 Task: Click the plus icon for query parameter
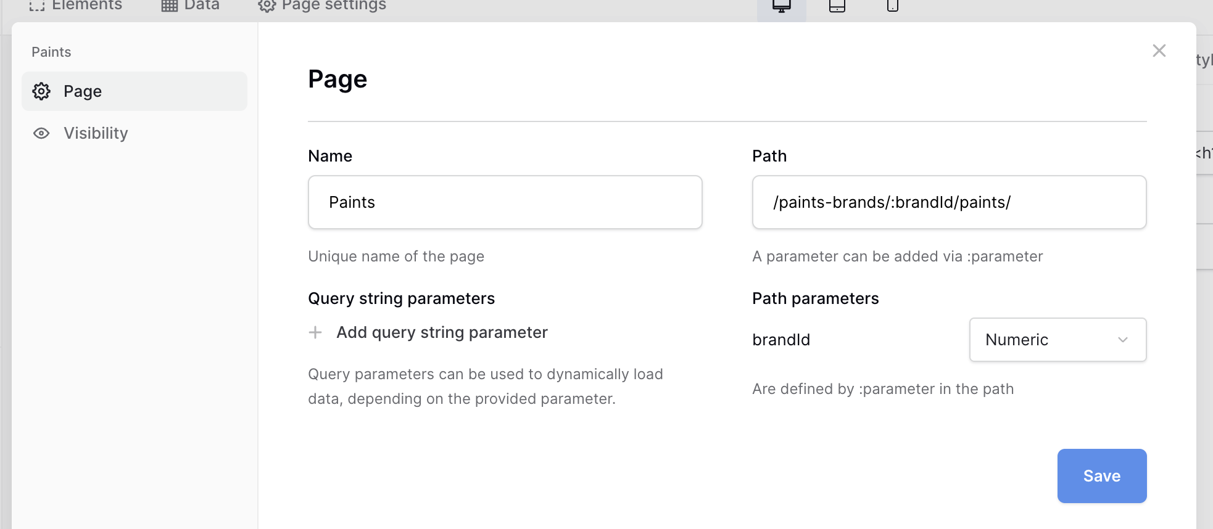[315, 332]
